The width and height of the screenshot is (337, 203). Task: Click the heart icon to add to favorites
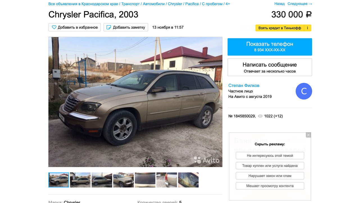pyautogui.click(x=54, y=27)
